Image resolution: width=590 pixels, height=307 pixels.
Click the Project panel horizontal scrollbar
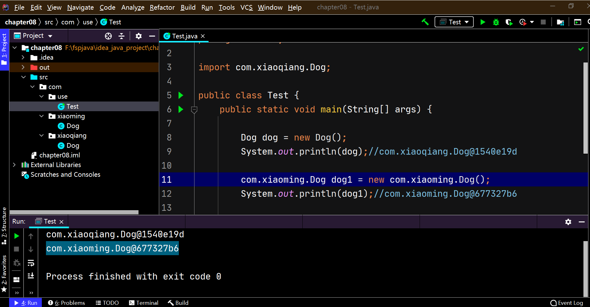[x=74, y=212]
